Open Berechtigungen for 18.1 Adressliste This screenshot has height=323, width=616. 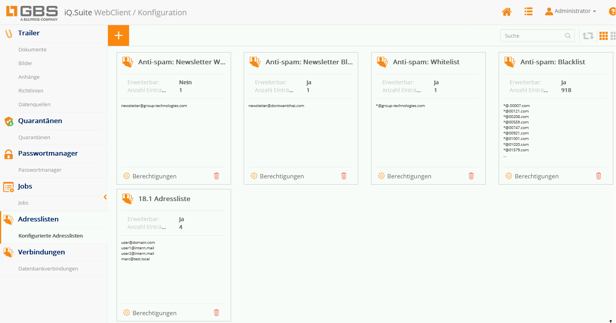154,313
